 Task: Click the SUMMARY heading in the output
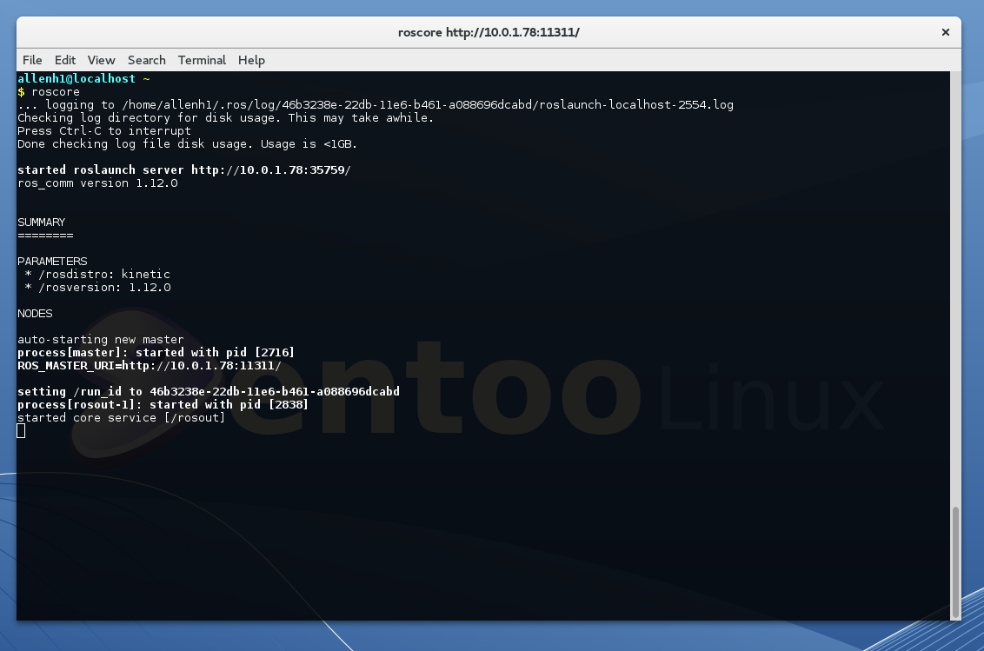tap(42, 223)
